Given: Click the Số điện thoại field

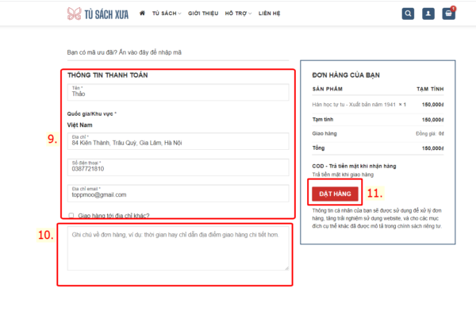Looking at the screenshot, I should (x=178, y=167).
